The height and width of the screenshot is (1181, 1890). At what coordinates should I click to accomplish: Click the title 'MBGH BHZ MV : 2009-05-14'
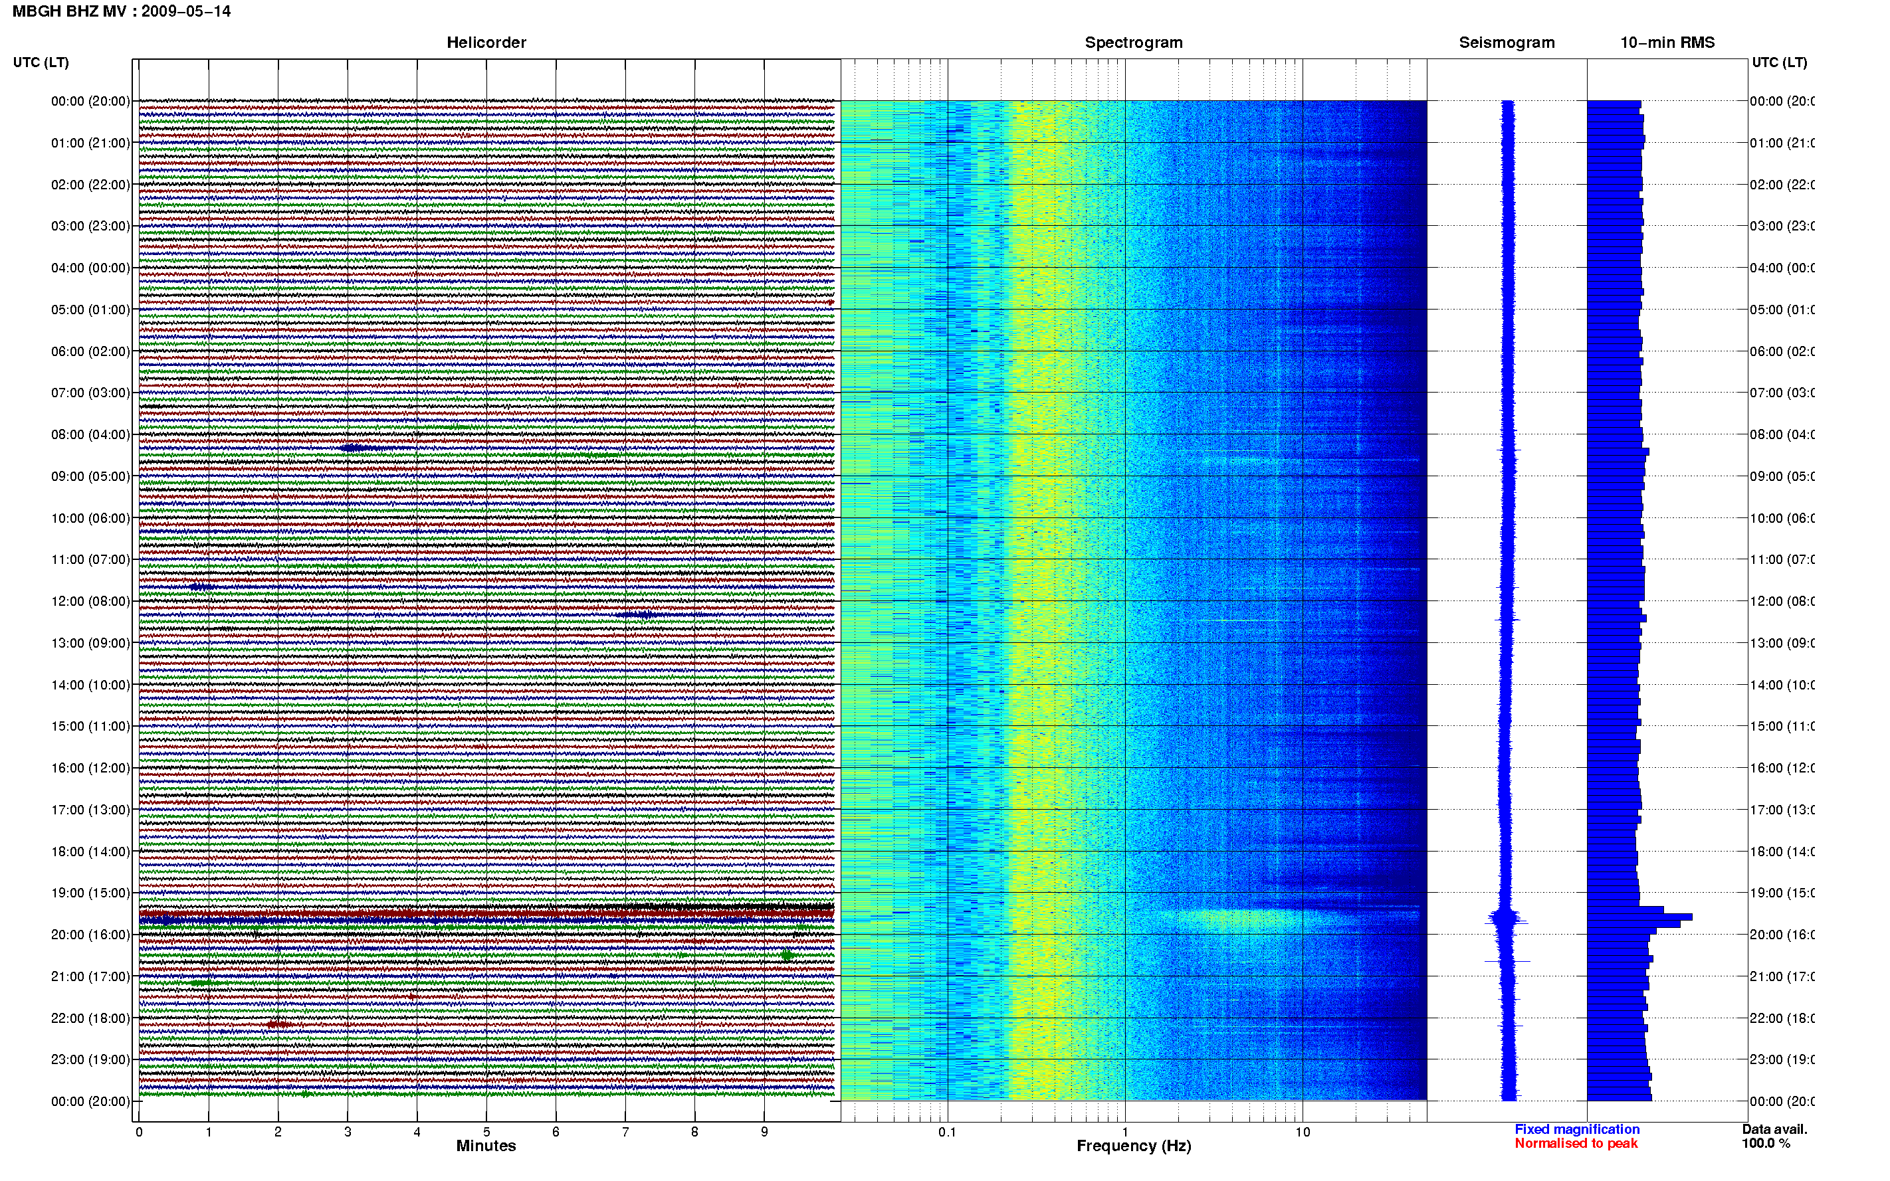pyautogui.click(x=122, y=12)
